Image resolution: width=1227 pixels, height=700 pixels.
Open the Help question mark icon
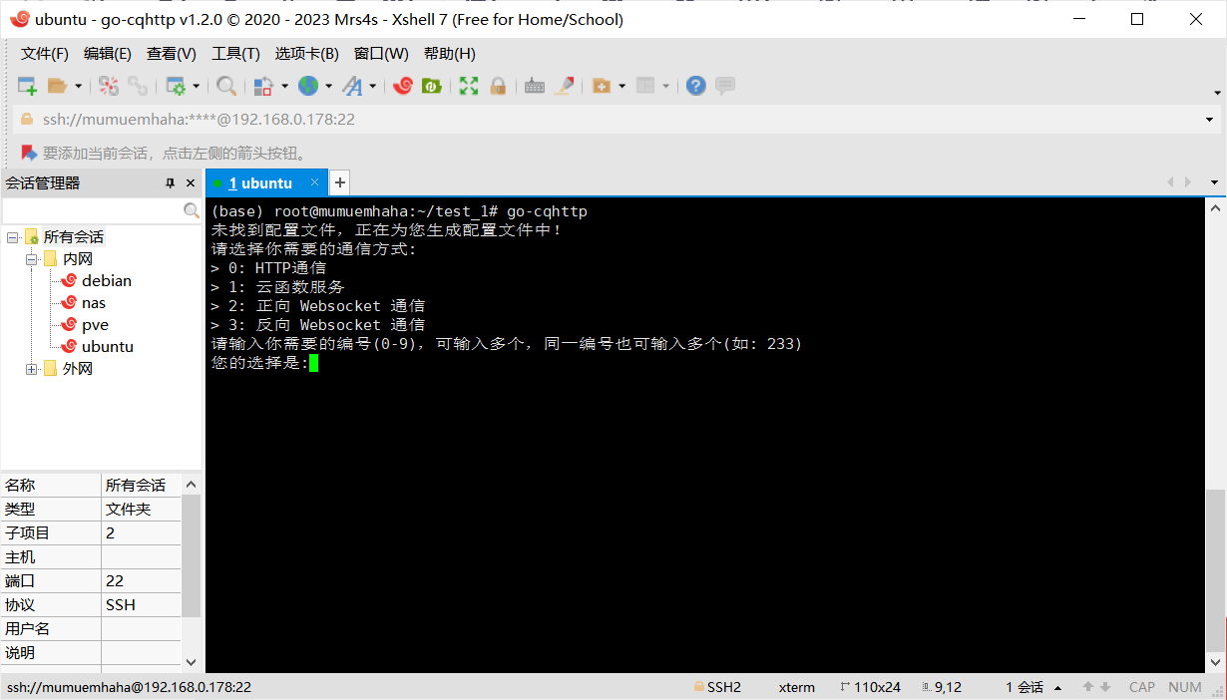click(696, 87)
